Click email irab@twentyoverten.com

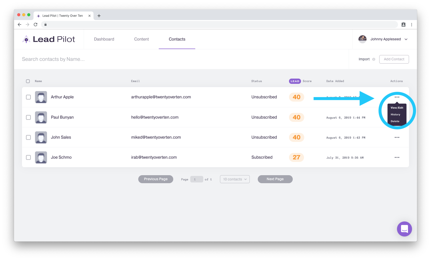click(x=154, y=157)
